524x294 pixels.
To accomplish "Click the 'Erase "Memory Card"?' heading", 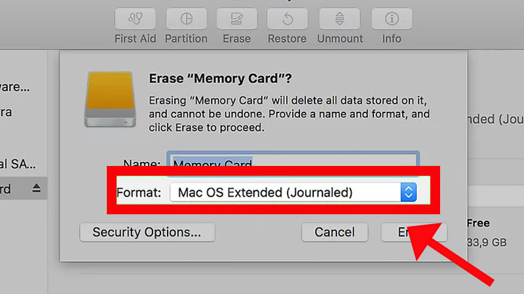I will point(220,79).
